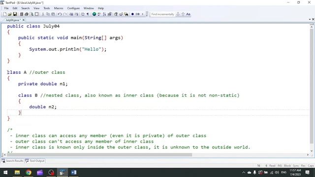Viewport: 315px width, 177px height.
Task: Open the Macros menu
Action: click(59, 8)
